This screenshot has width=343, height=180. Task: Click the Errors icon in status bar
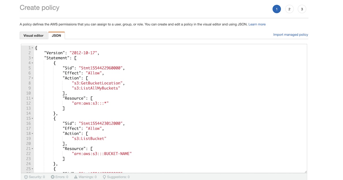pos(53,177)
